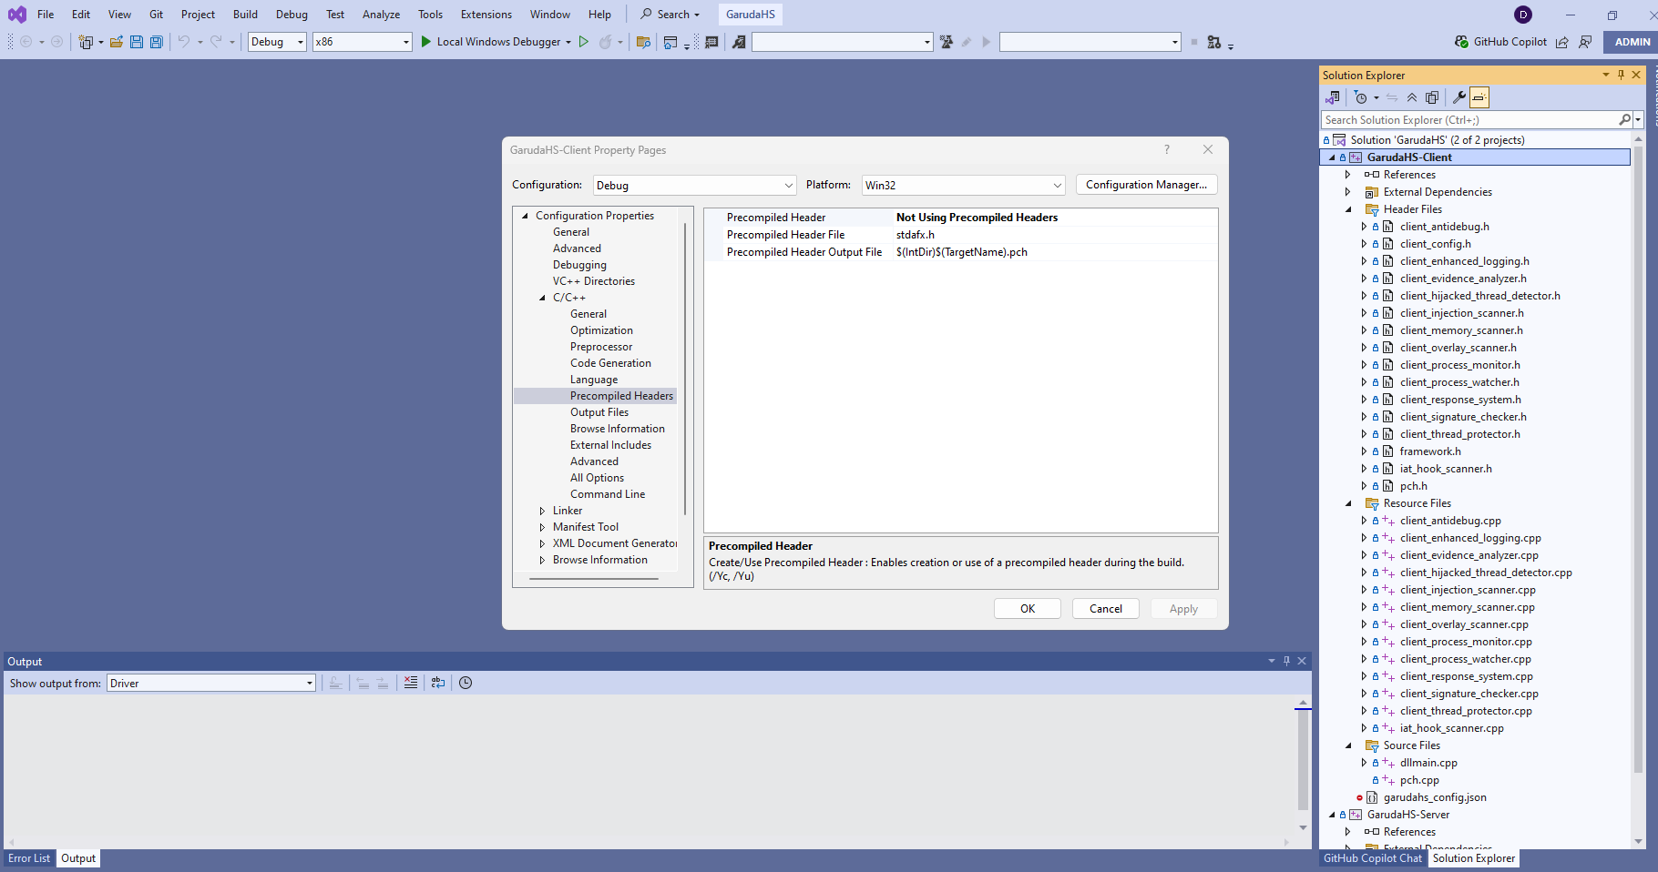Viewport: 1658px width, 872px height.
Task: Open the Build menu
Action: 245,15
